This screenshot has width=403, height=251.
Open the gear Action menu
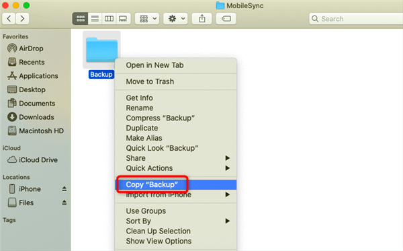tap(176, 19)
